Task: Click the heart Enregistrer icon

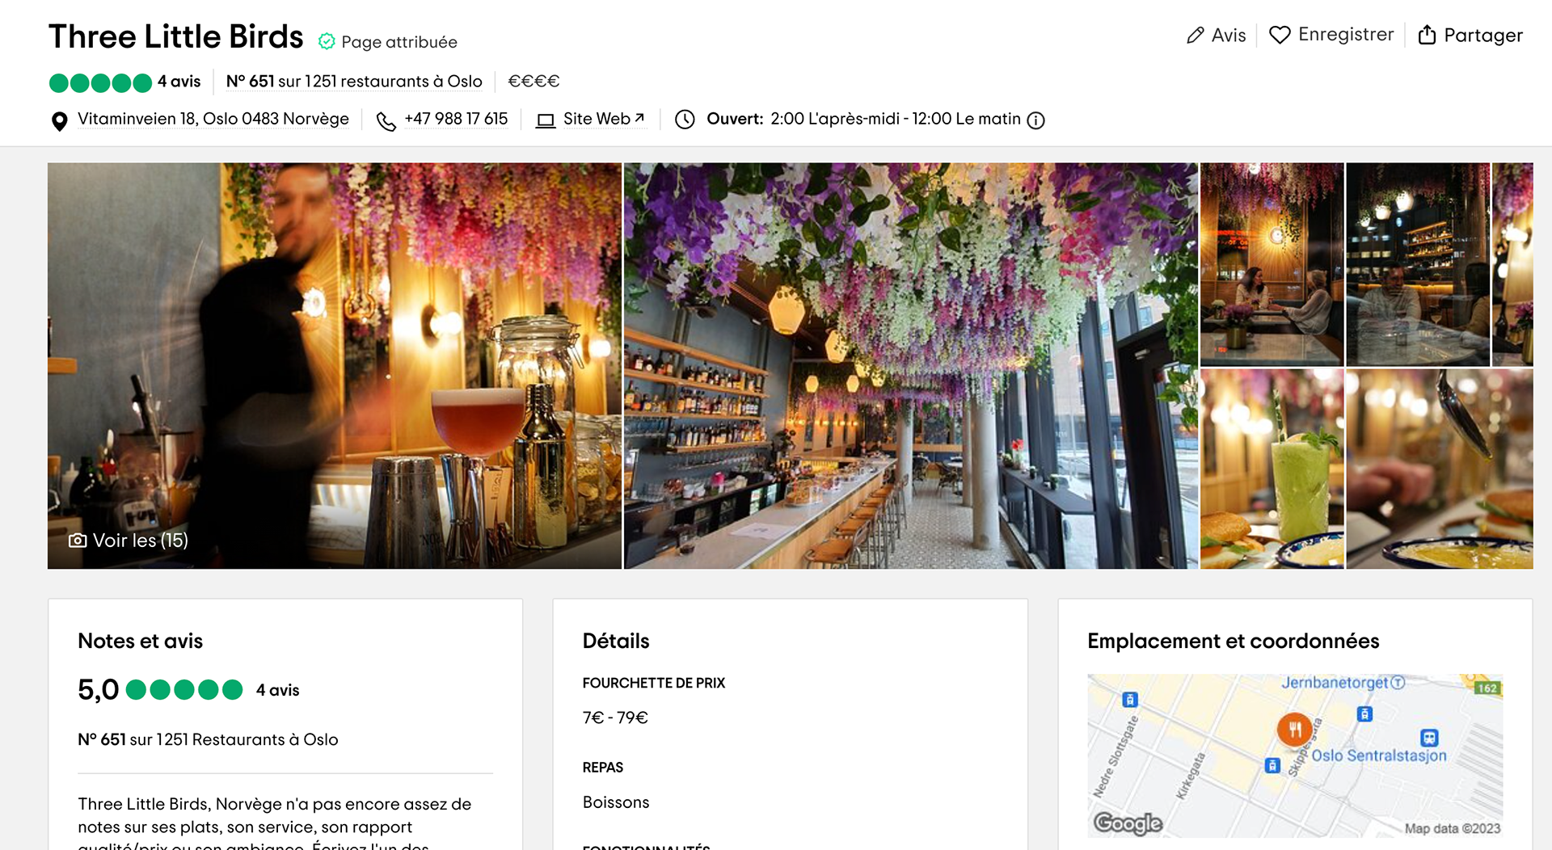Action: coord(1280,35)
